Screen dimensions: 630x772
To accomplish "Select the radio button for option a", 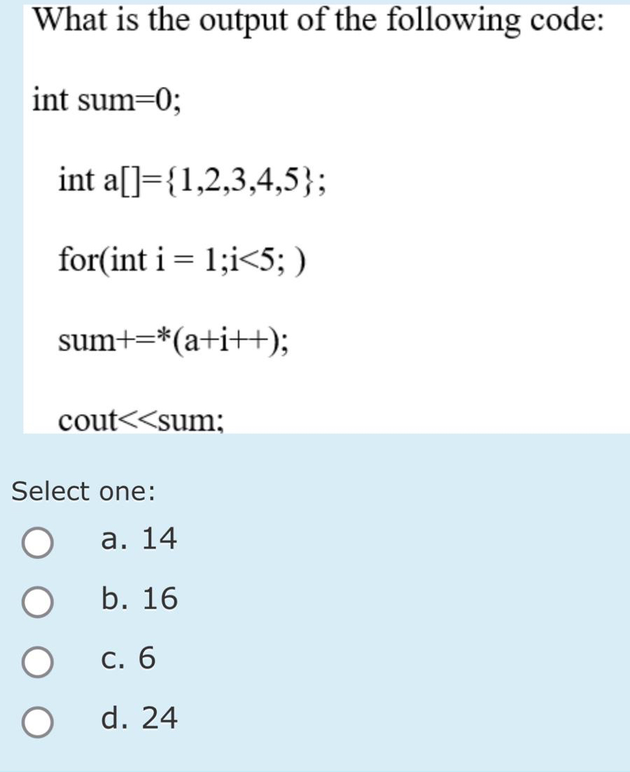I will 38,540.
